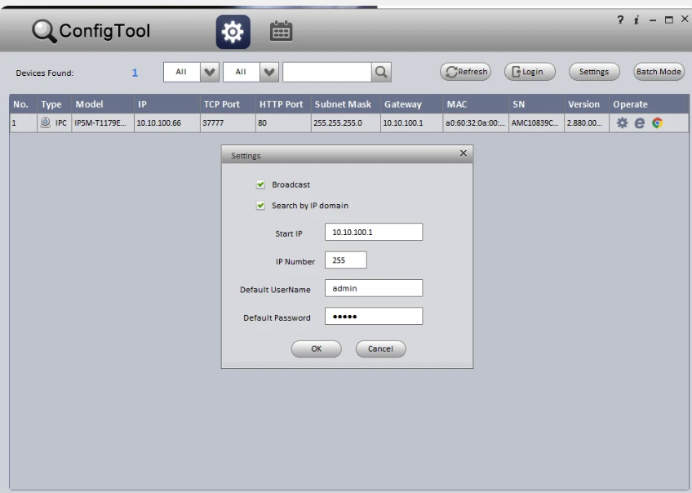Viewport: 692px width, 493px height.
Task: Open device settings gear in Operate column
Action: click(x=623, y=122)
